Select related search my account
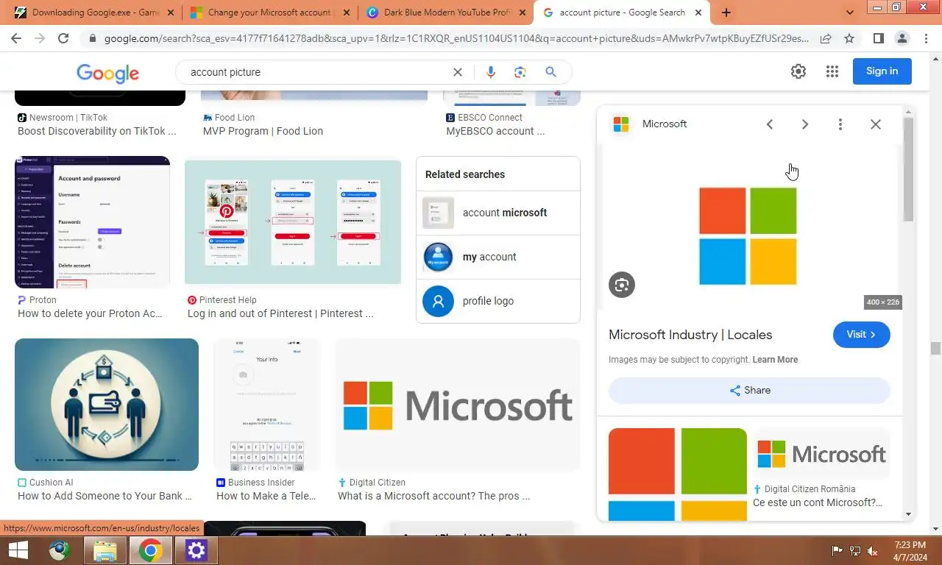942x565 pixels. tap(497, 257)
